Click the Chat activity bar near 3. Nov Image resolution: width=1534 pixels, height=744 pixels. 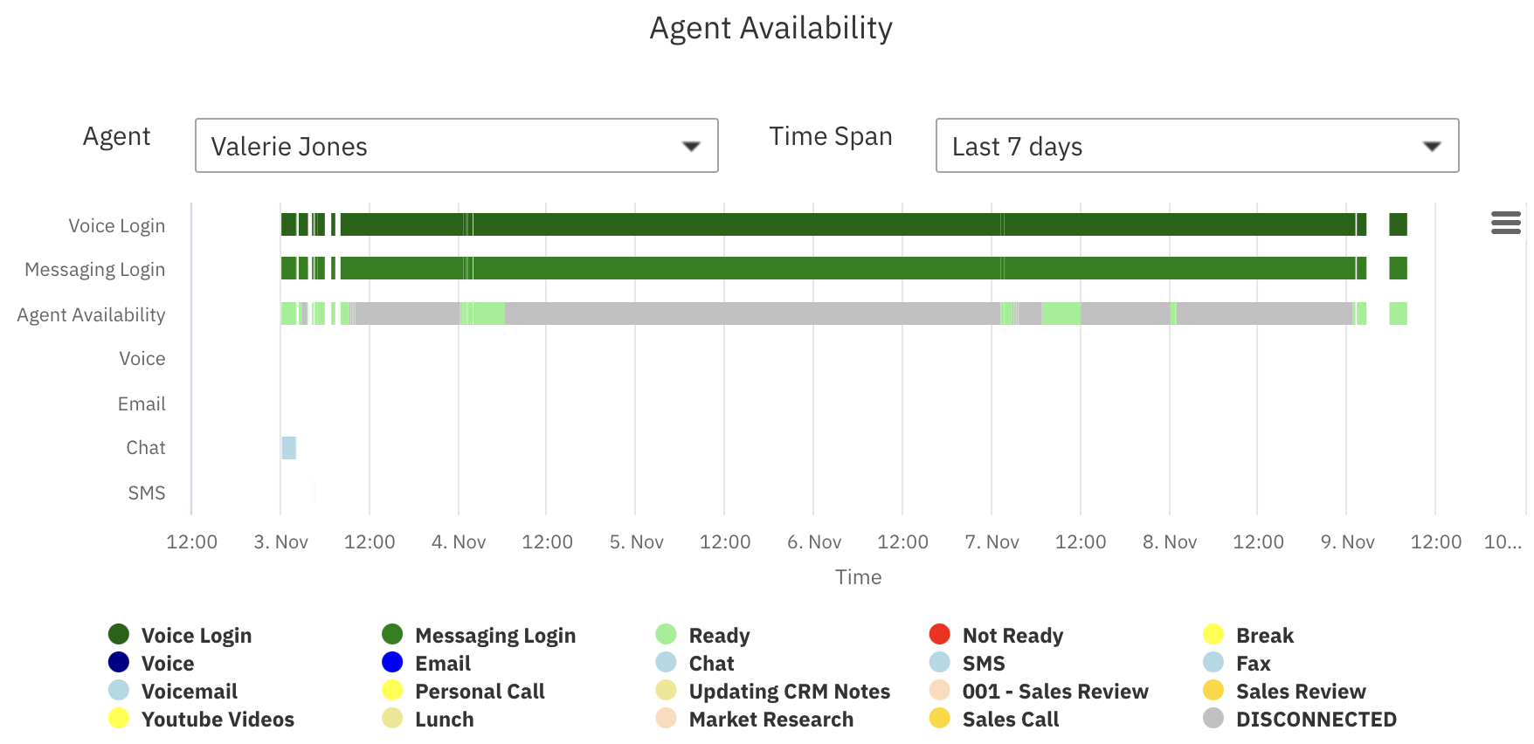(288, 446)
